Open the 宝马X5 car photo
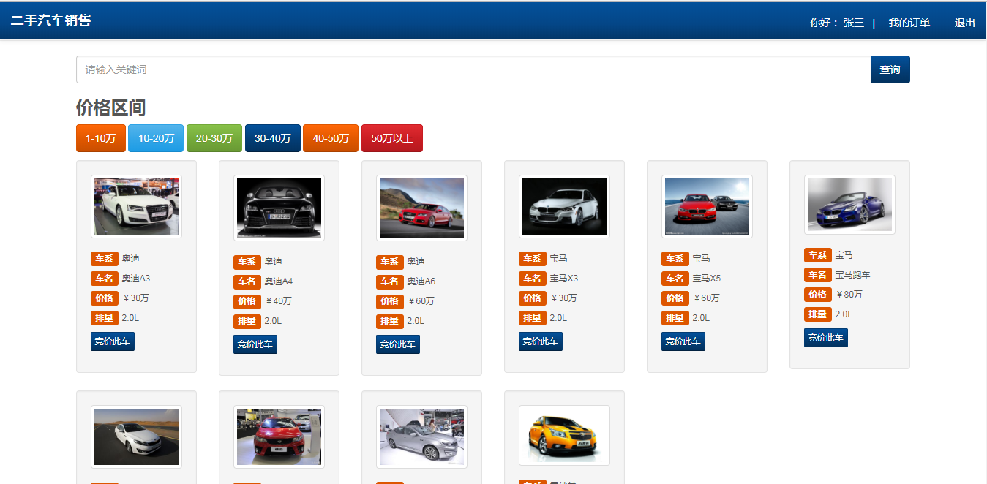Image resolution: width=987 pixels, height=484 pixels. 707,207
